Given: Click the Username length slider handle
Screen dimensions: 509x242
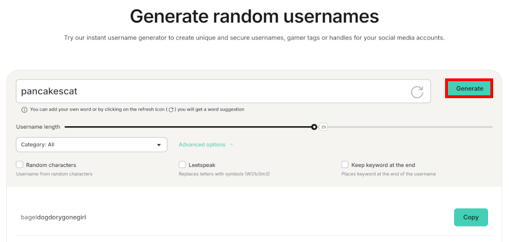Looking at the screenshot, I should pos(314,127).
